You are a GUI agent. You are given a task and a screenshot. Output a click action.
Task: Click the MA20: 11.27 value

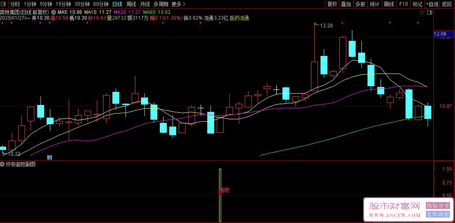(127, 12)
